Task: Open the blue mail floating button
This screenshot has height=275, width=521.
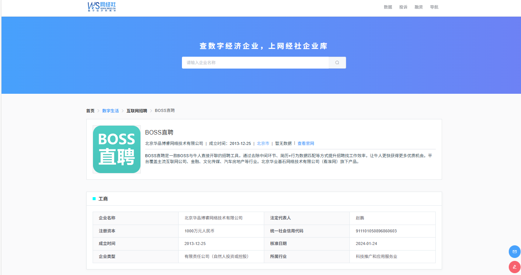Action: pos(515,252)
